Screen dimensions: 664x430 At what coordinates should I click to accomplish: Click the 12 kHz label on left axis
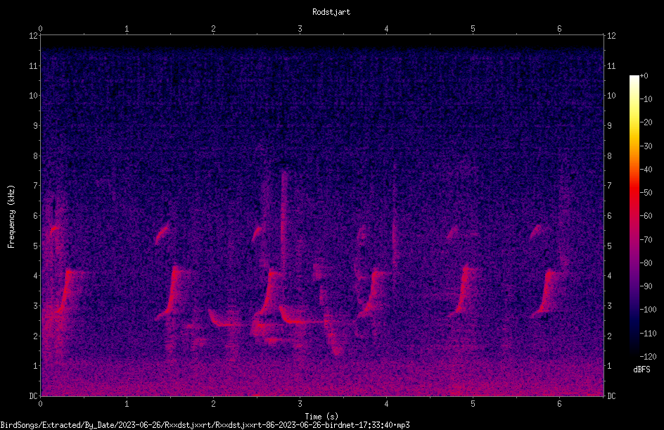coord(34,36)
